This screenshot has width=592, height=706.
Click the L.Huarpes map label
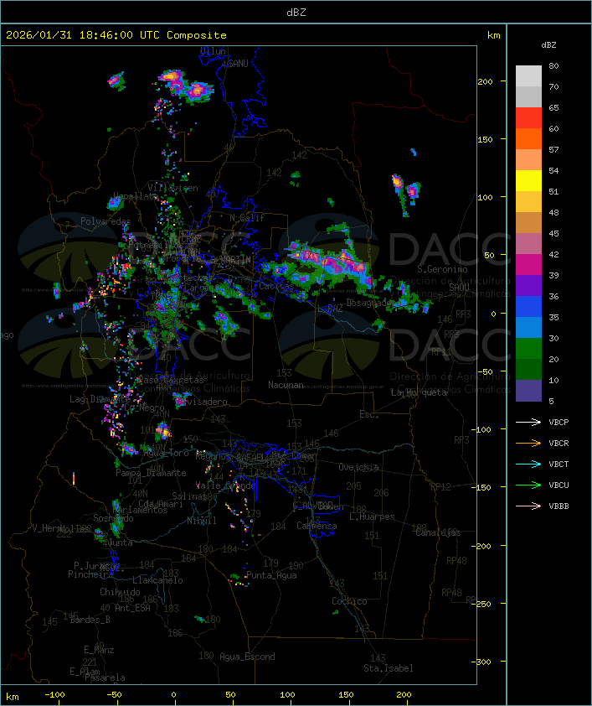tap(371, 517)
